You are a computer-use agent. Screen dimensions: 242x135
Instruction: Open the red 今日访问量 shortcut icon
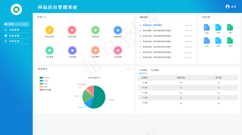coord(72,30)
